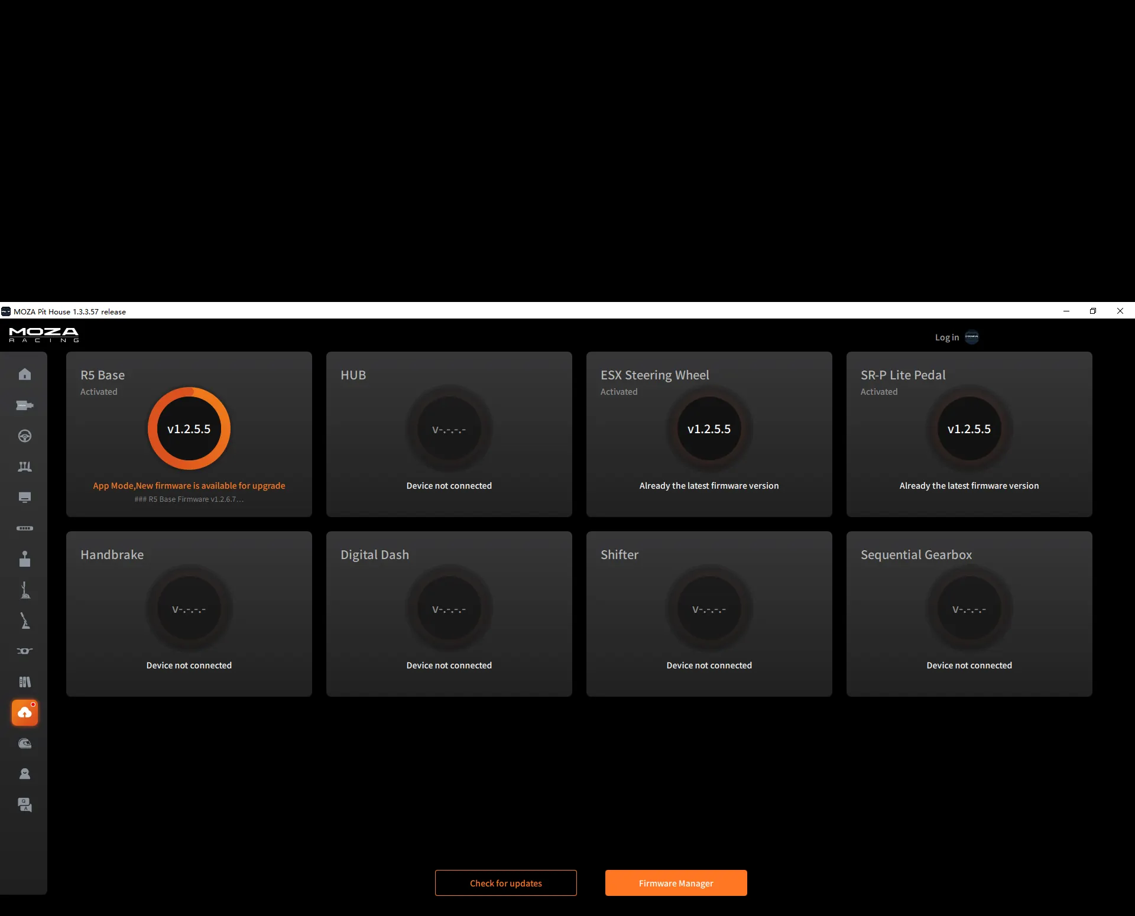Open the universal hub icon
This screenshot has width=1135, height=916.
[x=25, y=651]
